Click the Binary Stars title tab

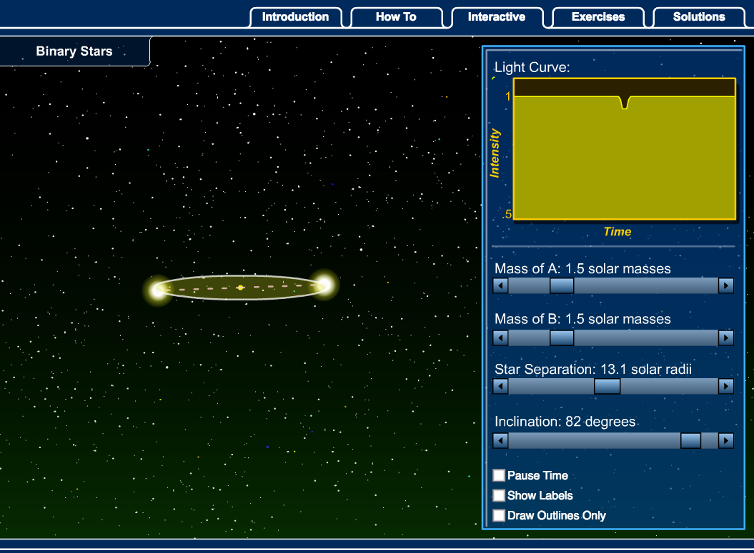click(74, 51)
